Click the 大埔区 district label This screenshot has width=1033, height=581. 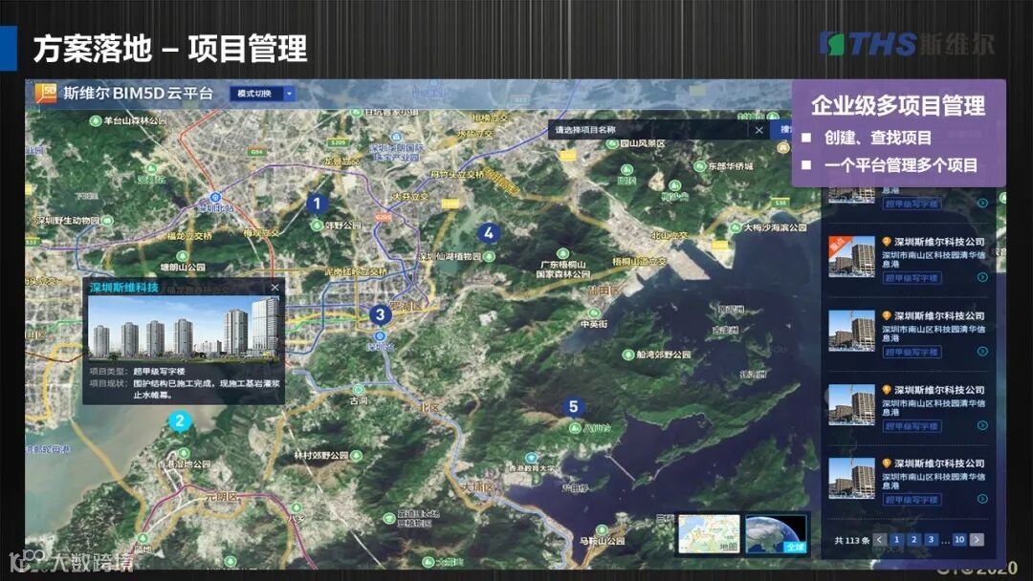[478, 487]
